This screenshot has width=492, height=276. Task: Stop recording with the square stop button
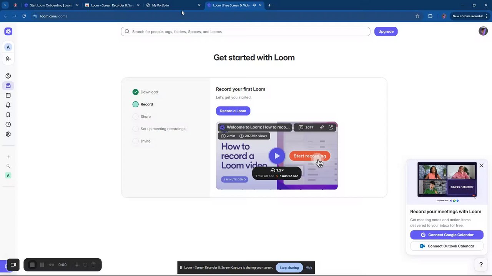32,265
